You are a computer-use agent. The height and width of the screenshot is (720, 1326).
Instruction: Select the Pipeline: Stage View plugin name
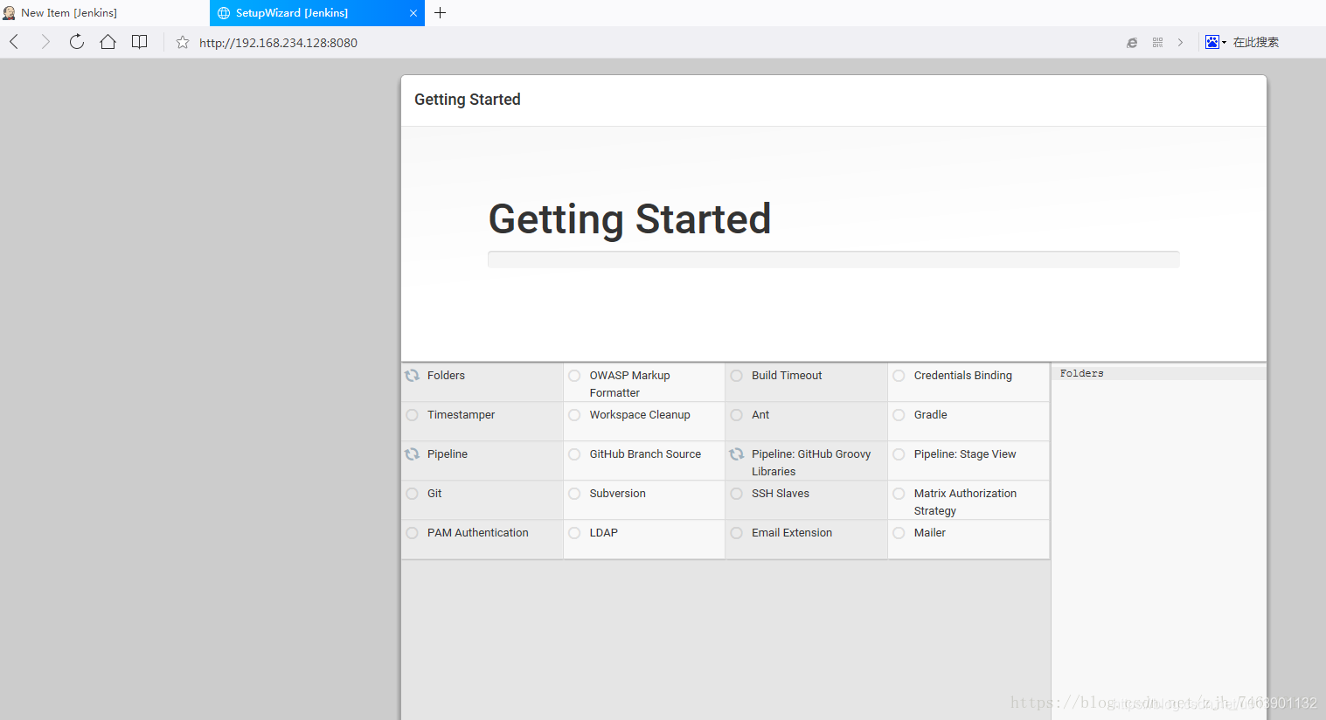965,454
